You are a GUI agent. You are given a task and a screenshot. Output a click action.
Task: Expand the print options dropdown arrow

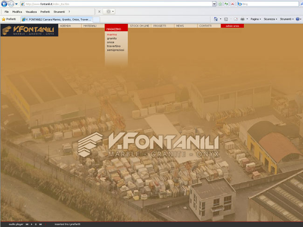(247, 19)
